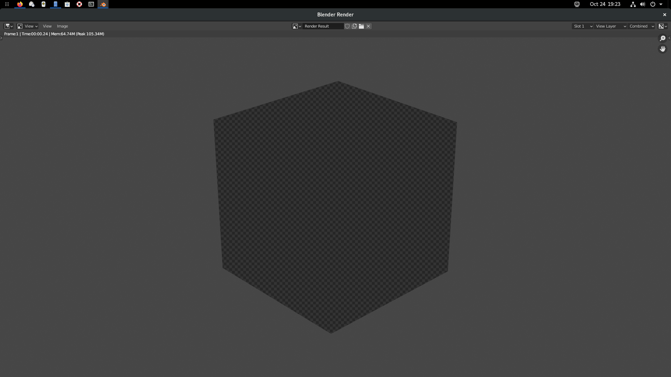Open the Activities apps grid
This screenshot has height=377, width=671.
coord(7,4)
